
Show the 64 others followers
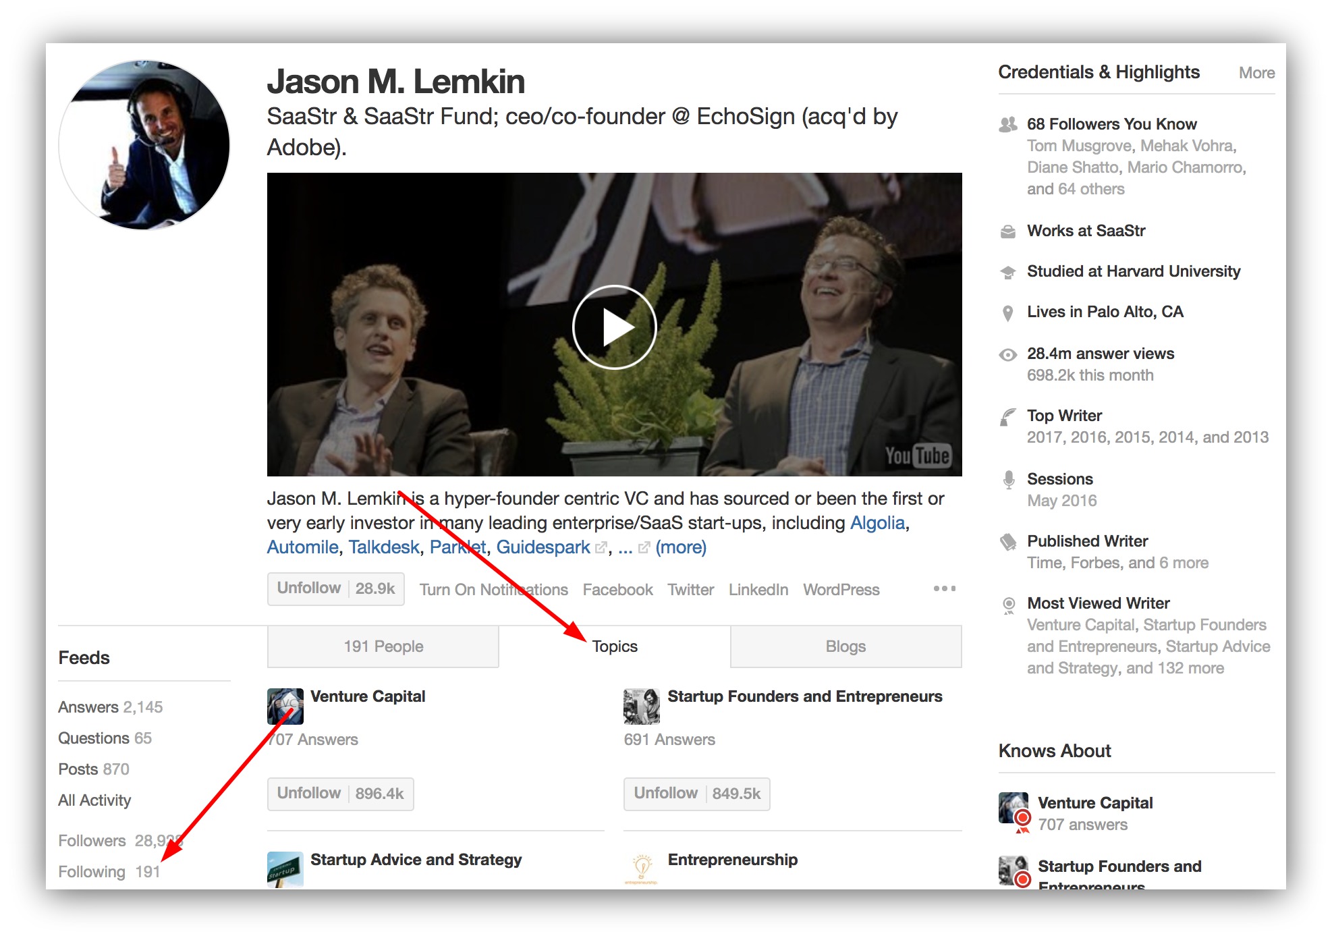tap(1091, 189)
